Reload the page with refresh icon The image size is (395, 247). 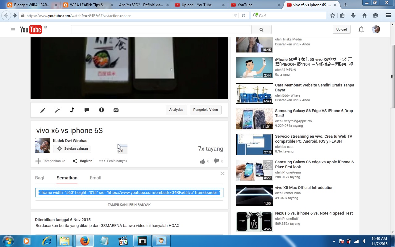[243, 15]
